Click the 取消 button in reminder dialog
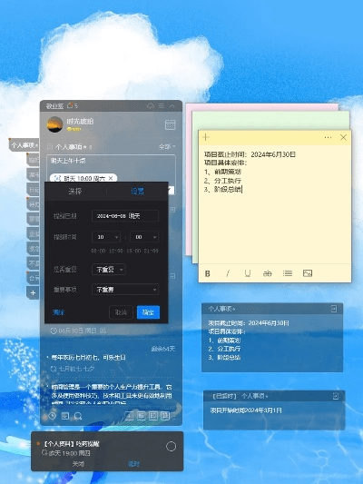 pos(121,312)
